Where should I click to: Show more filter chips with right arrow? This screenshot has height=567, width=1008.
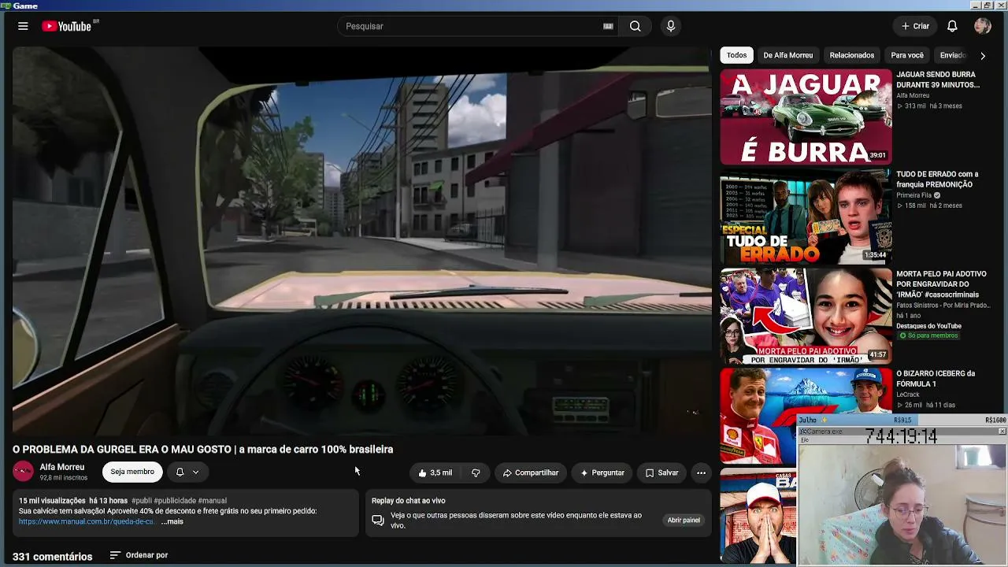click(x=982, y=56)
